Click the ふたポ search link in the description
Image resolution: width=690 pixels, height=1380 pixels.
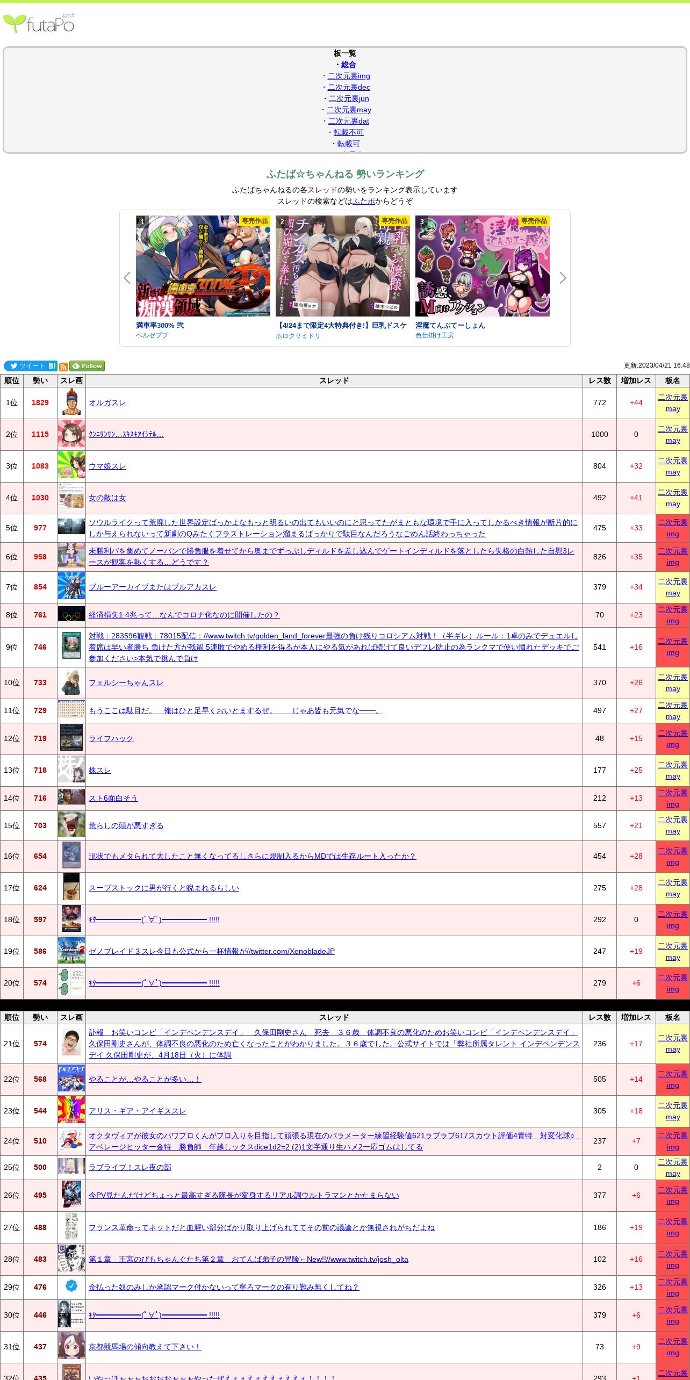pos(364,201)
